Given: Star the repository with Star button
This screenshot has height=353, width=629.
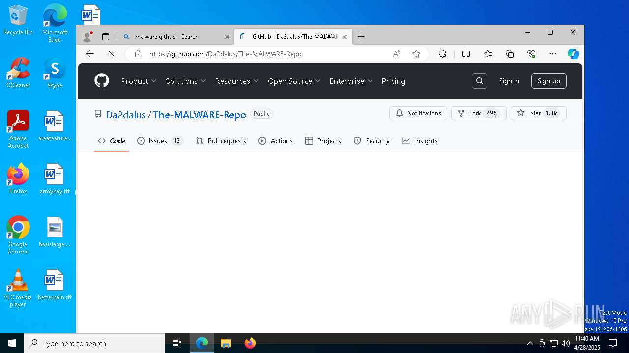Looking at the screenshot, I should (539, 113).
